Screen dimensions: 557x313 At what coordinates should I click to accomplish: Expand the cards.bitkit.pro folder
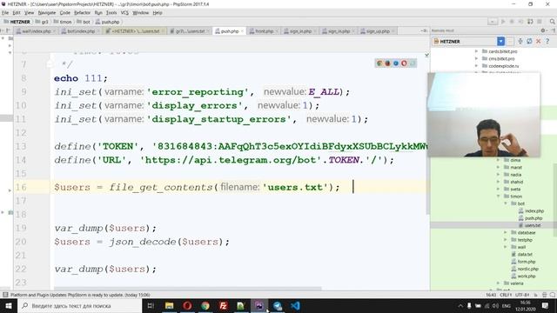click(476, 51)
